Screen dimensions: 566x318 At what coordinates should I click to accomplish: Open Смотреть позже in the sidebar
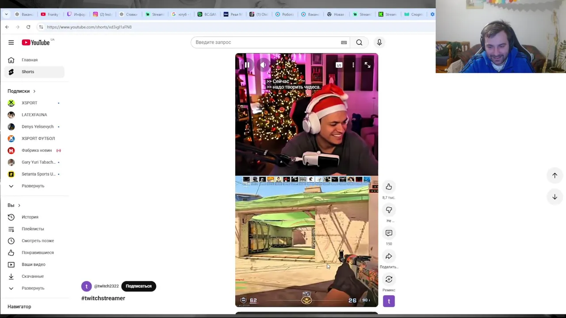coord(34,241)
